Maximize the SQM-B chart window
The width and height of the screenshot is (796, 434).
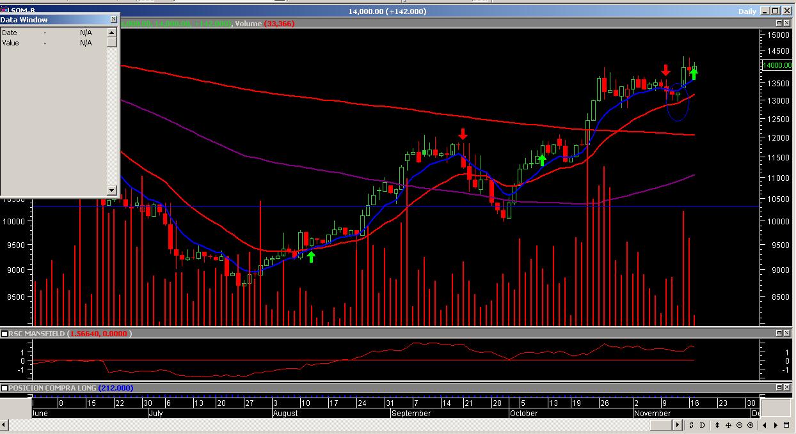pos(776,11)
